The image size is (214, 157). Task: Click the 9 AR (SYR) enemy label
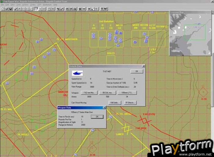point(149,114)
